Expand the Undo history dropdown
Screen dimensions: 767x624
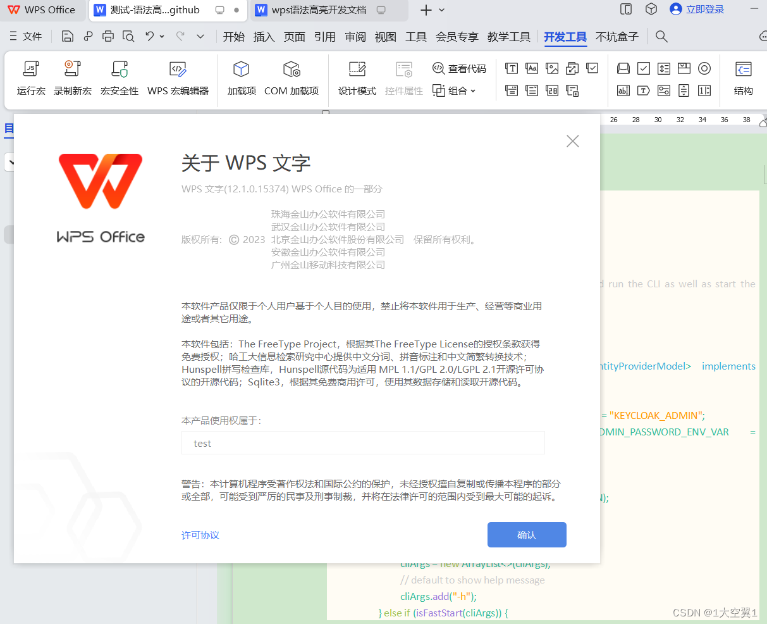[x=162, y=37]
